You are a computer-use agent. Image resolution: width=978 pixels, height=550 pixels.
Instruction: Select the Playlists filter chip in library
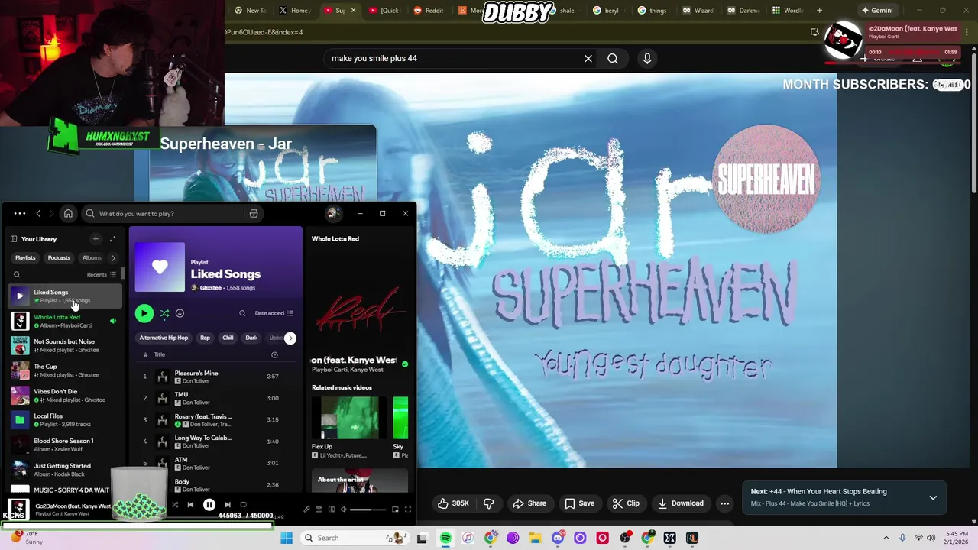(25, 258)
